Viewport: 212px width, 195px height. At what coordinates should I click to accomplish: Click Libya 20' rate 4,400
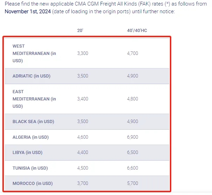coord(83,152)
